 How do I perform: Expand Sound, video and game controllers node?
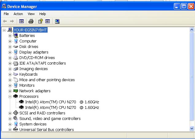(x=10, y=119)
